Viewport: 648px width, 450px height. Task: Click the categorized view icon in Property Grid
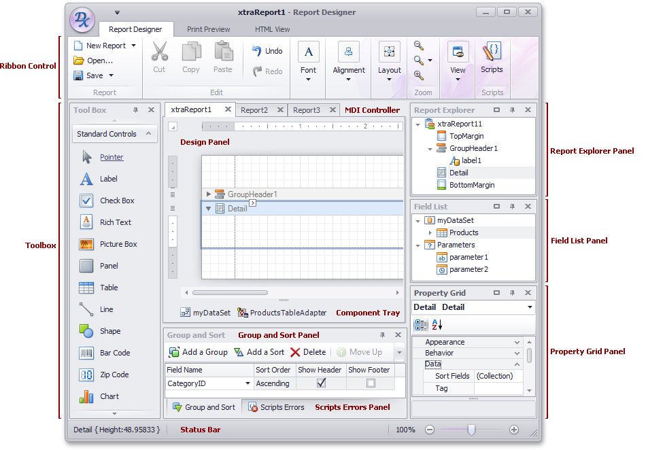click(x=421, y=325)
